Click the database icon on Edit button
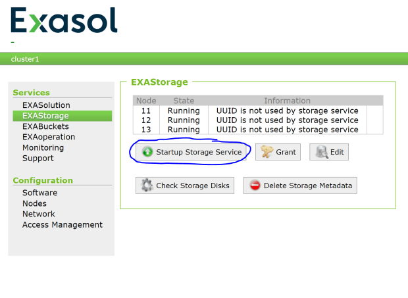Image resolution: width=408 pixels, height=298 pixels. tap(321, 152)
